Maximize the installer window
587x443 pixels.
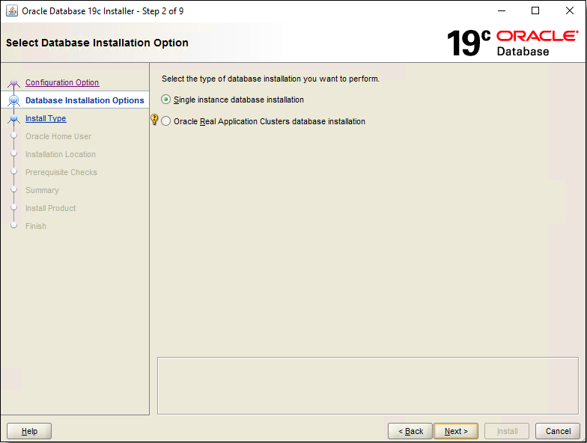click(x=535, y=10)
